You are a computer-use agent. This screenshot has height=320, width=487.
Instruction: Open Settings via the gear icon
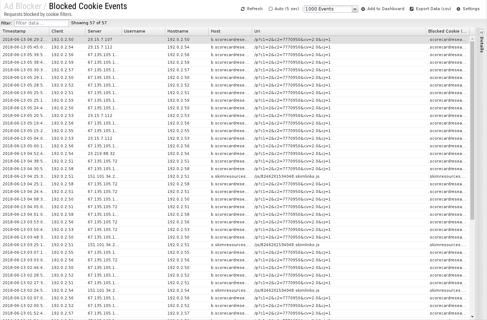[x=458, y=9]
